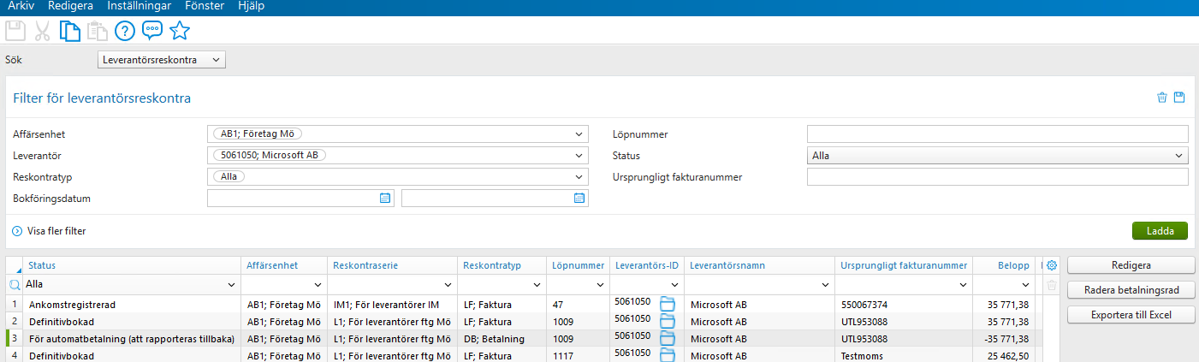Viewport: 1199px width, 362px height.
Task: Click the 5061050; Microsoft AB chip
Action: click(270, 155)
